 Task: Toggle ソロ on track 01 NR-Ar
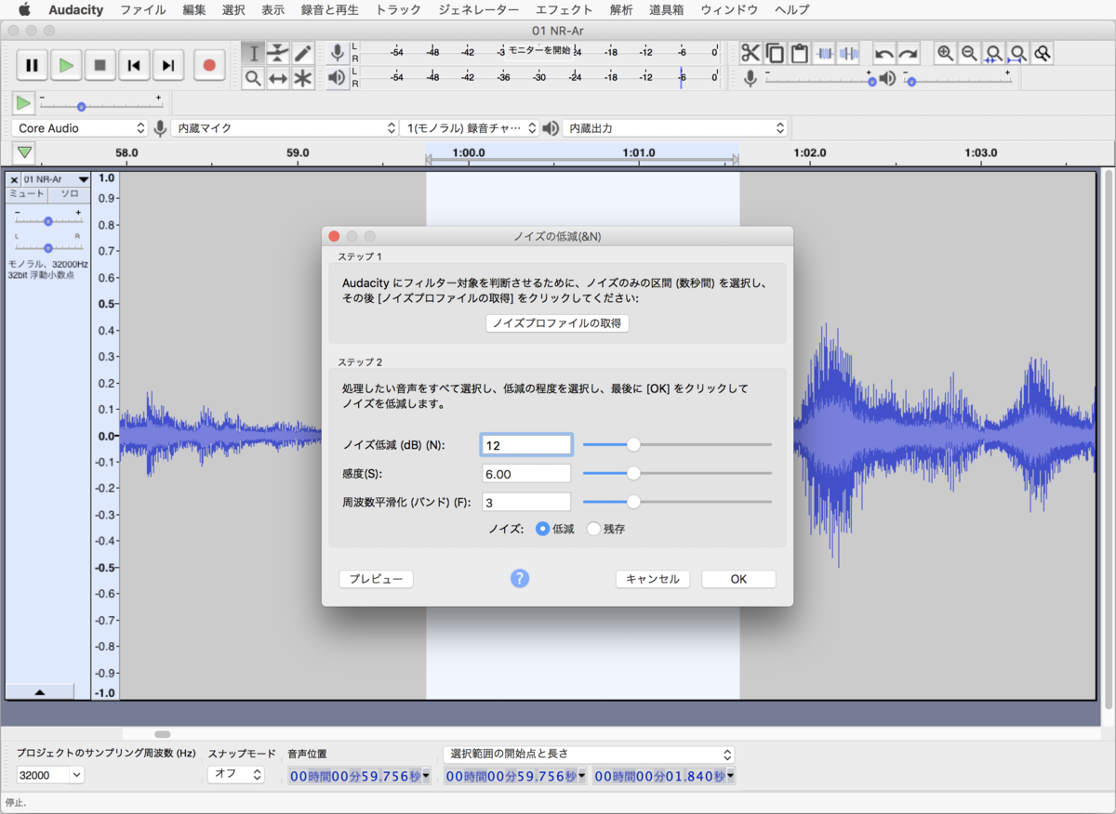[70, 194]
